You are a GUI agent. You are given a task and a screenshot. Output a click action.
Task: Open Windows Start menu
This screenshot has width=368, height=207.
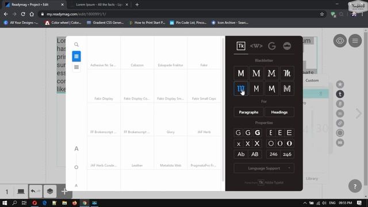coord(5,203)
